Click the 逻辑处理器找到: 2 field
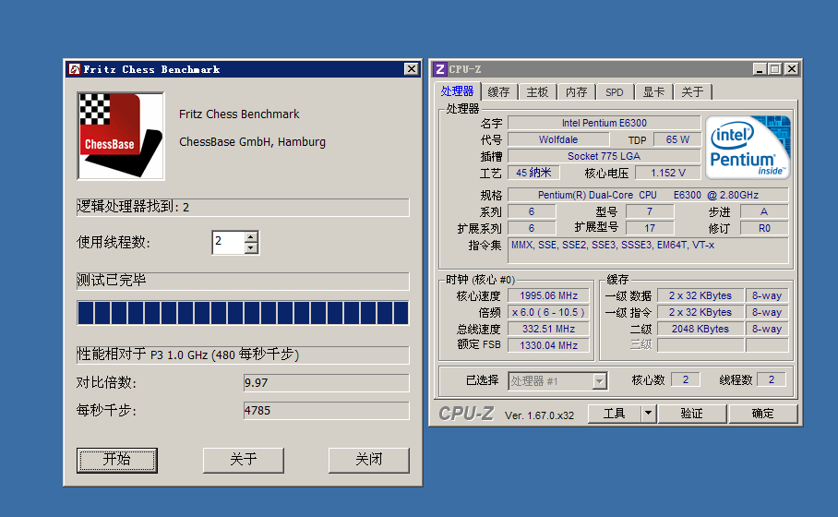 (x=243, y=207)
